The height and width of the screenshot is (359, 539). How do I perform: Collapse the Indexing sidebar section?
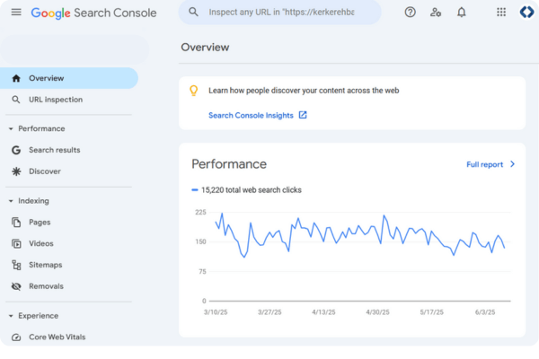pyautogui.click(x=11, y=201)
